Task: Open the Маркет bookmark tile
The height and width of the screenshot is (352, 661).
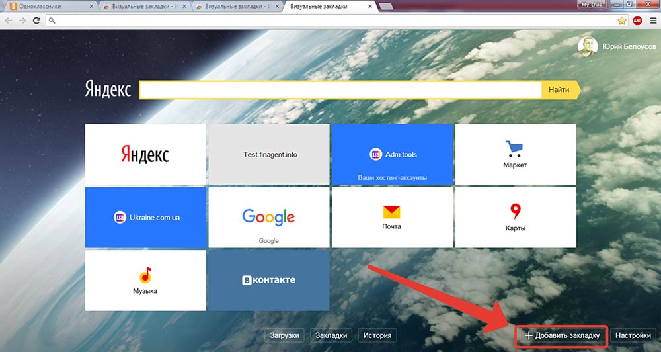Action: point(516,154)
